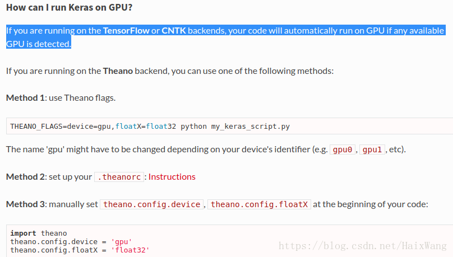The height and width of the screenshot is (257, 453).
Task: Click the 'float32' string in code block
Action: coord(130,250)
